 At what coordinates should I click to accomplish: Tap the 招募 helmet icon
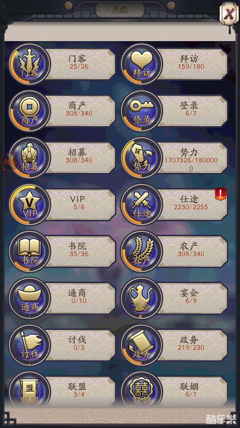(x=30, y=158)
